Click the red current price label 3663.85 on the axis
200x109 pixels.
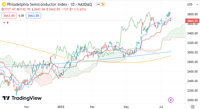pos(192,21)
